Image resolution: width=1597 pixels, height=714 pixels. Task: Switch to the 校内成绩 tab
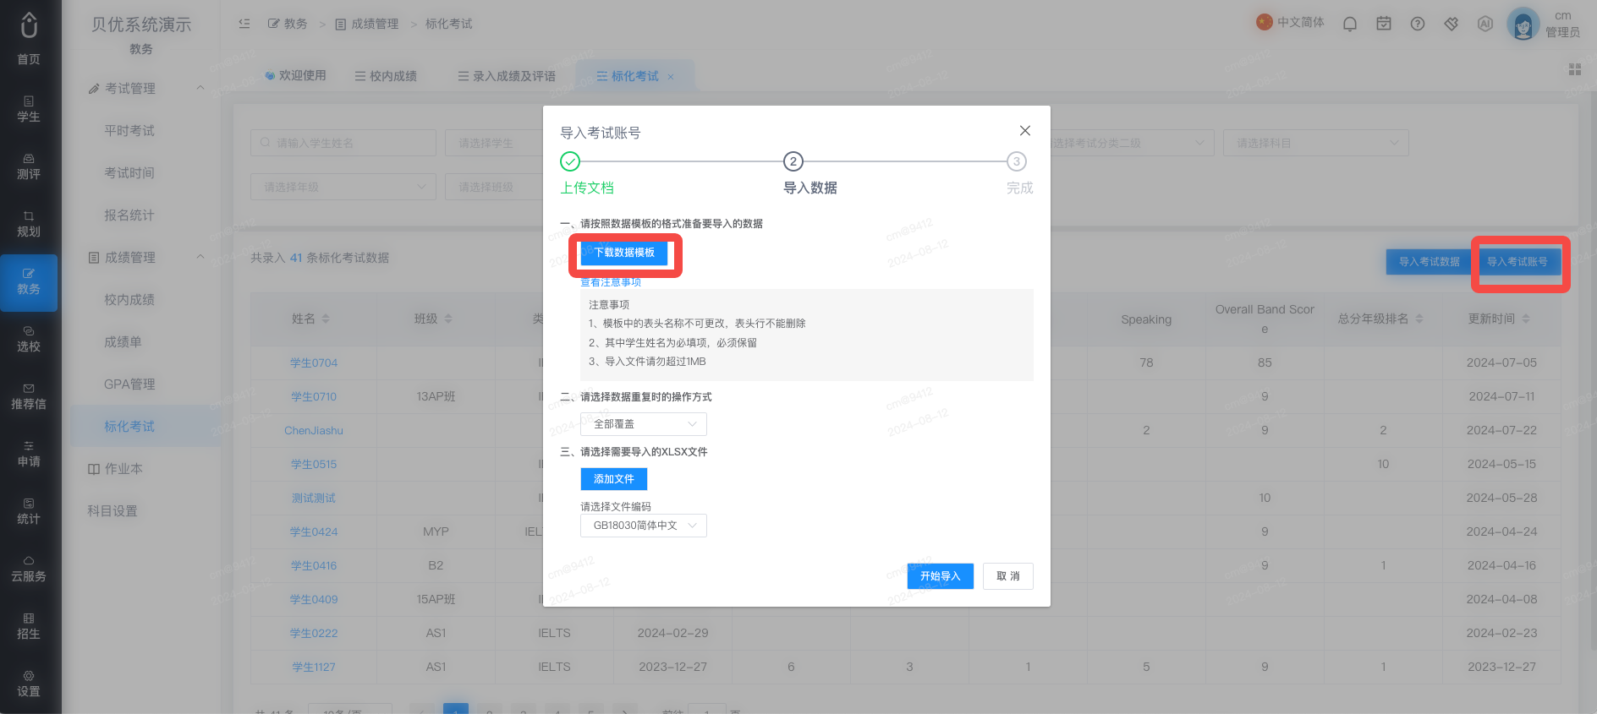coord(386,76)
